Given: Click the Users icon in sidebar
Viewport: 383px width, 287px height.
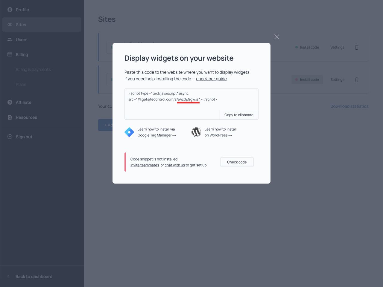Looking at the screenshot, I should [x=10, y=39].
